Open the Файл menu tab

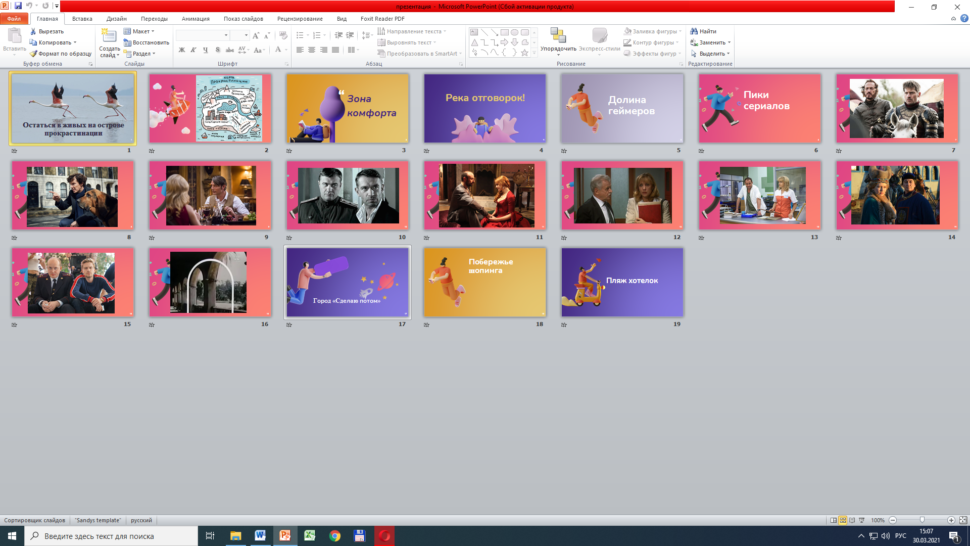(x=14, y=19)
